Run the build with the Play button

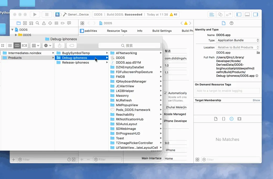pyautogui.click(x=35, y=14)
